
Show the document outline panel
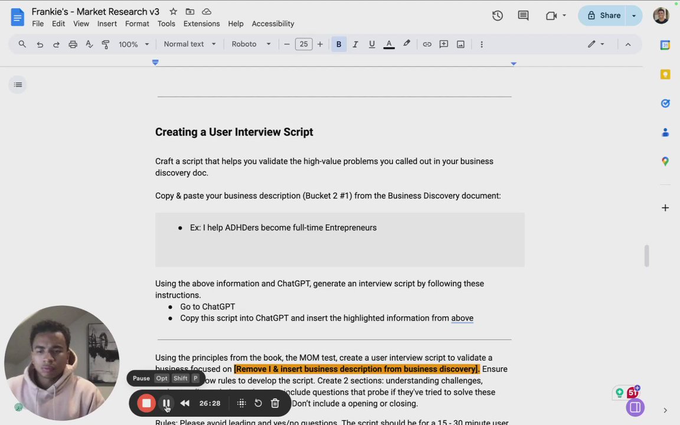[18, 84]
